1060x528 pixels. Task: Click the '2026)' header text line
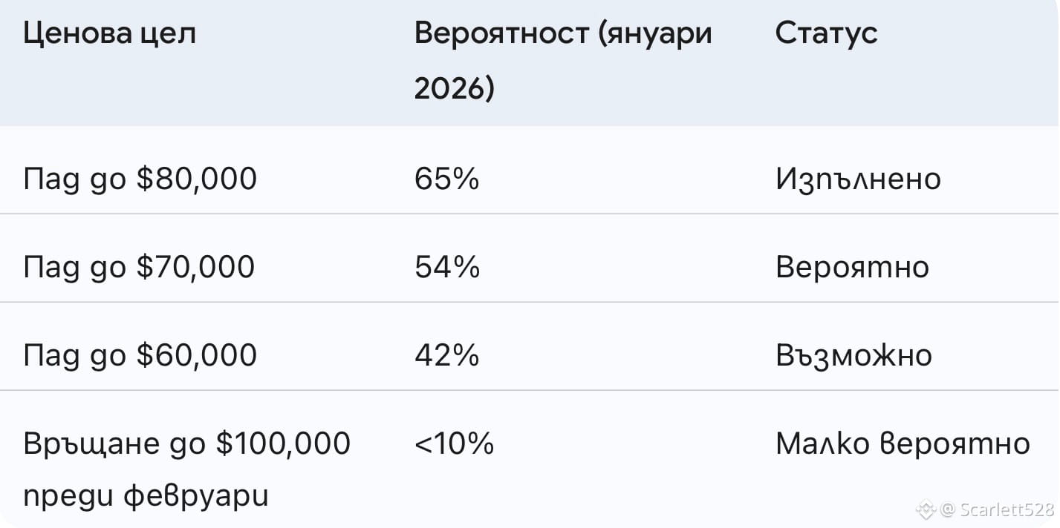click(454, 89)
